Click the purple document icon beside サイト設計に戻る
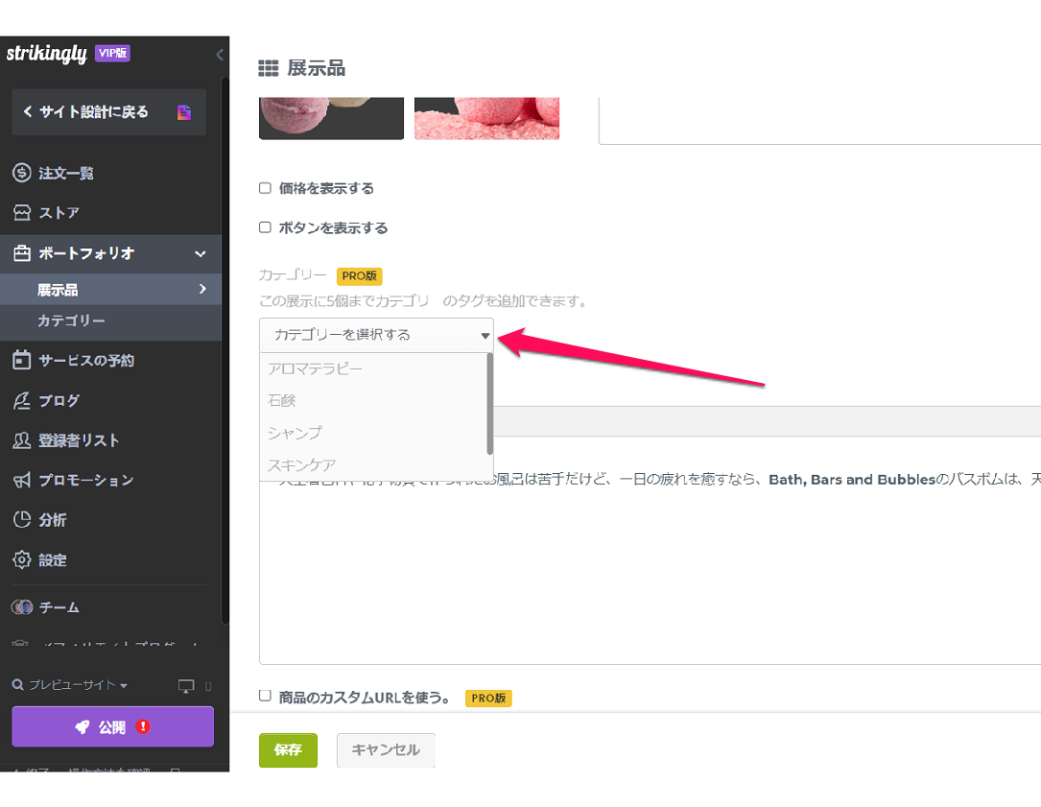The width and height of the screenshot is (1041, 807). point(184,112)
